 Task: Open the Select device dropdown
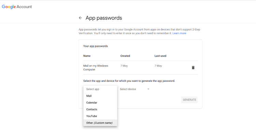pyautogui.click(x=134, y=89)
